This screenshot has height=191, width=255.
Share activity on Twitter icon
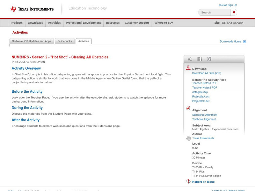(x=209, y=59)
